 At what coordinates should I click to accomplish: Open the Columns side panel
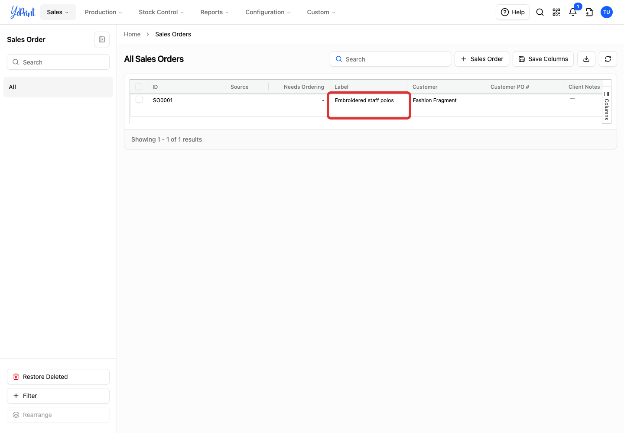(607, 106)
